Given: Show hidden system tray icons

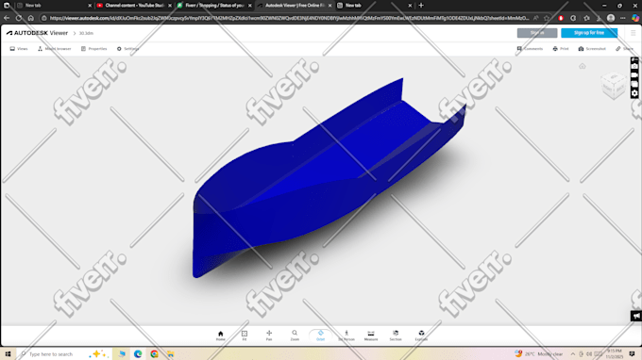Looking at the screenshot, I should tap(573, 353).
